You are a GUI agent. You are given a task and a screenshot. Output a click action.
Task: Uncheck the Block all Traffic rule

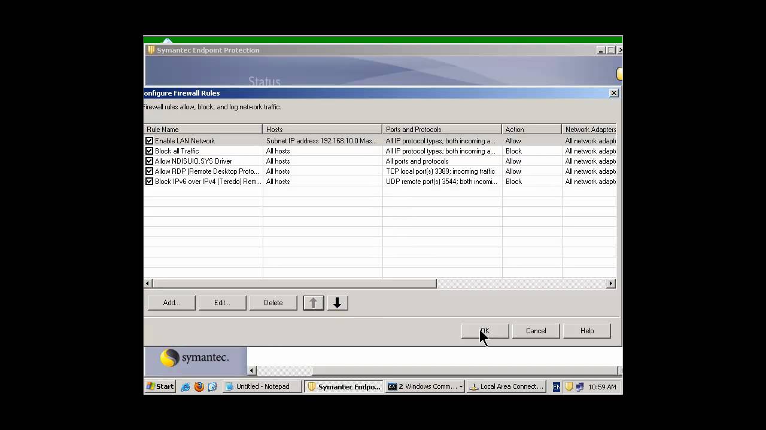tap(150, 151)
